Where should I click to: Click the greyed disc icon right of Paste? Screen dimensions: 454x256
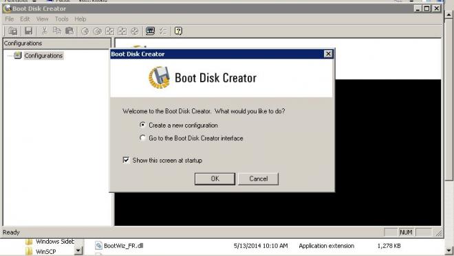point(85,31)
